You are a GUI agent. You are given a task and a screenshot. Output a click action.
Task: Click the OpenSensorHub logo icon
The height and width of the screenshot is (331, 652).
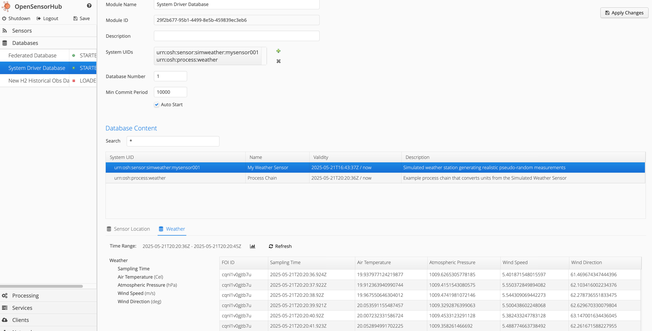(6, 6)
